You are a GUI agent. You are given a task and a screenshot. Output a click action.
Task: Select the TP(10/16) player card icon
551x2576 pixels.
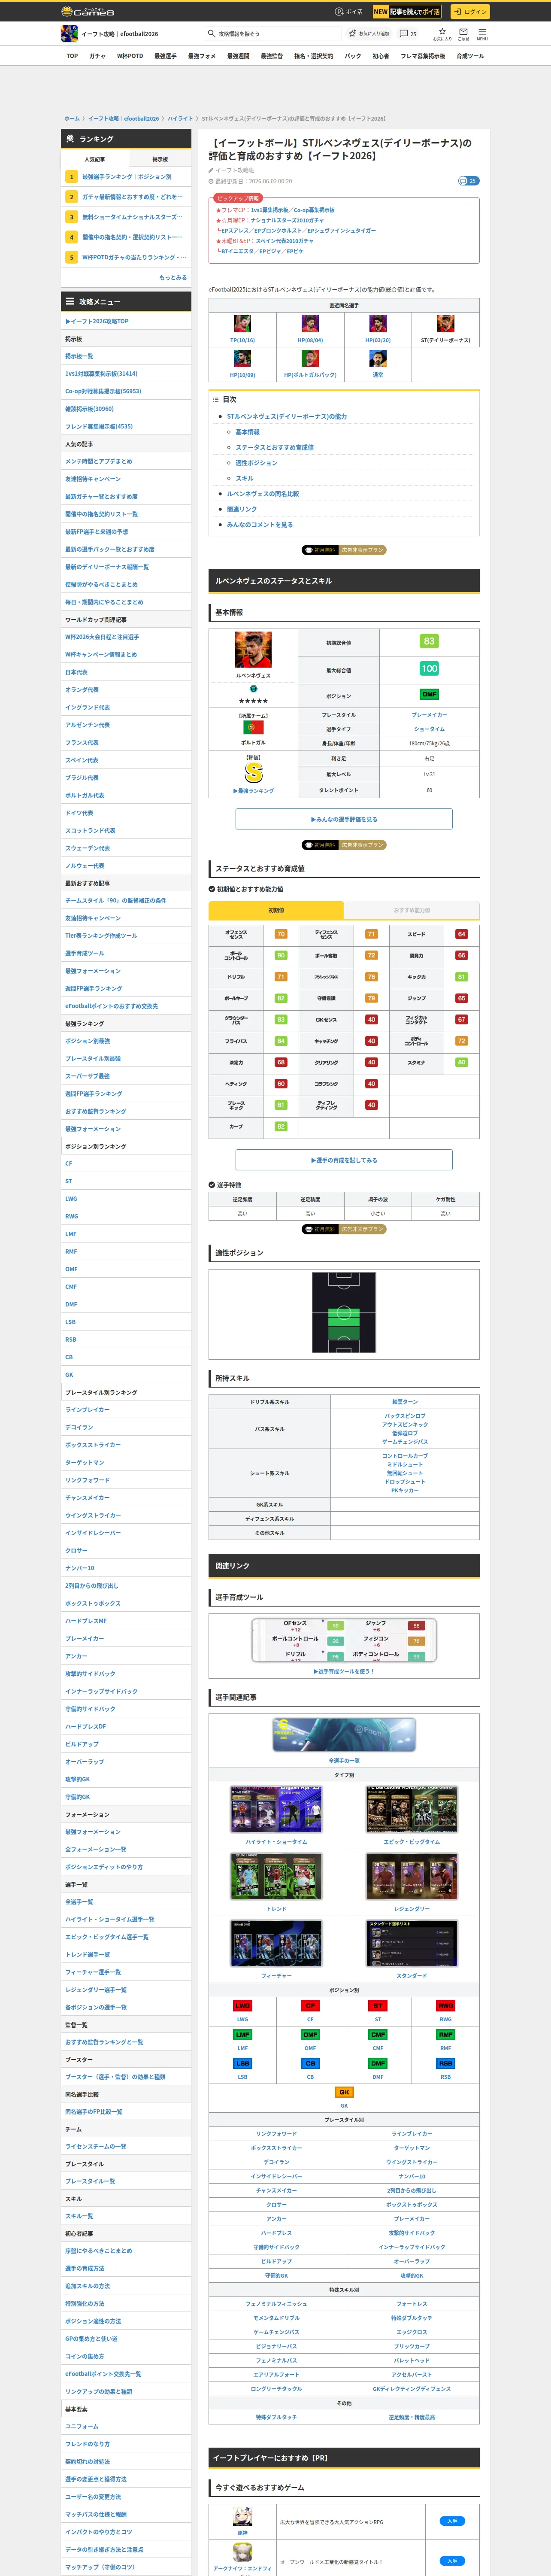coord(242,324)
